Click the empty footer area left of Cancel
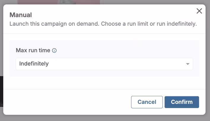Image resolution: width=210 pixels, height=121 pixels. tap(65, 102)
